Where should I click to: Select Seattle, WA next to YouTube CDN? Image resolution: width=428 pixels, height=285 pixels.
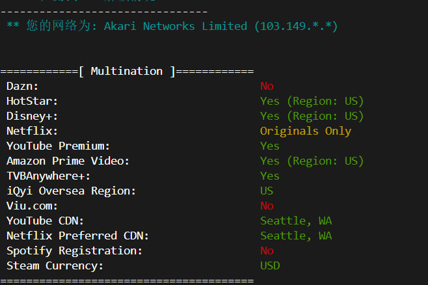[x=296, y=221]
